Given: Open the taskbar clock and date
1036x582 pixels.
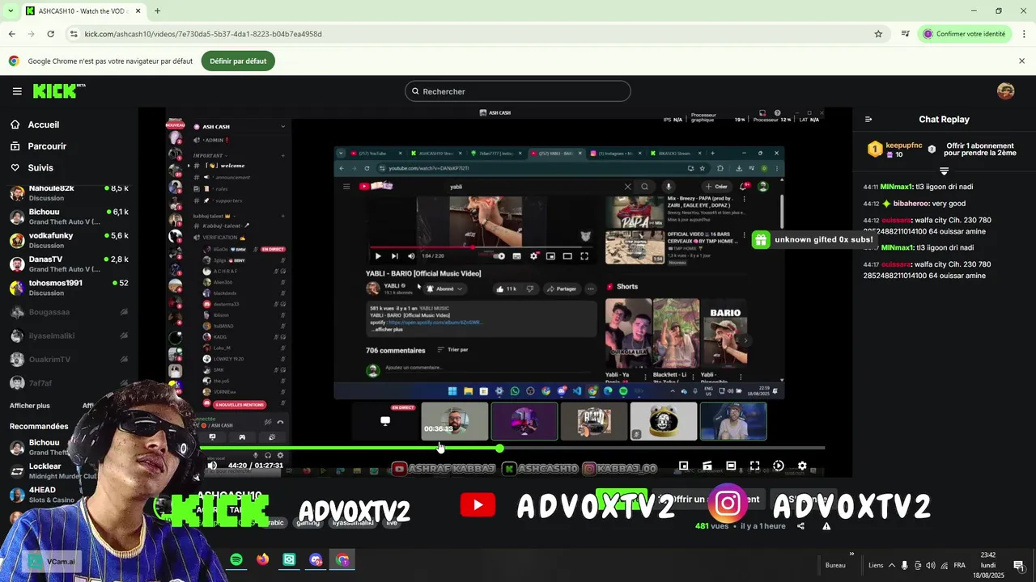Looking at the screenshot, I should pos(988,565).
